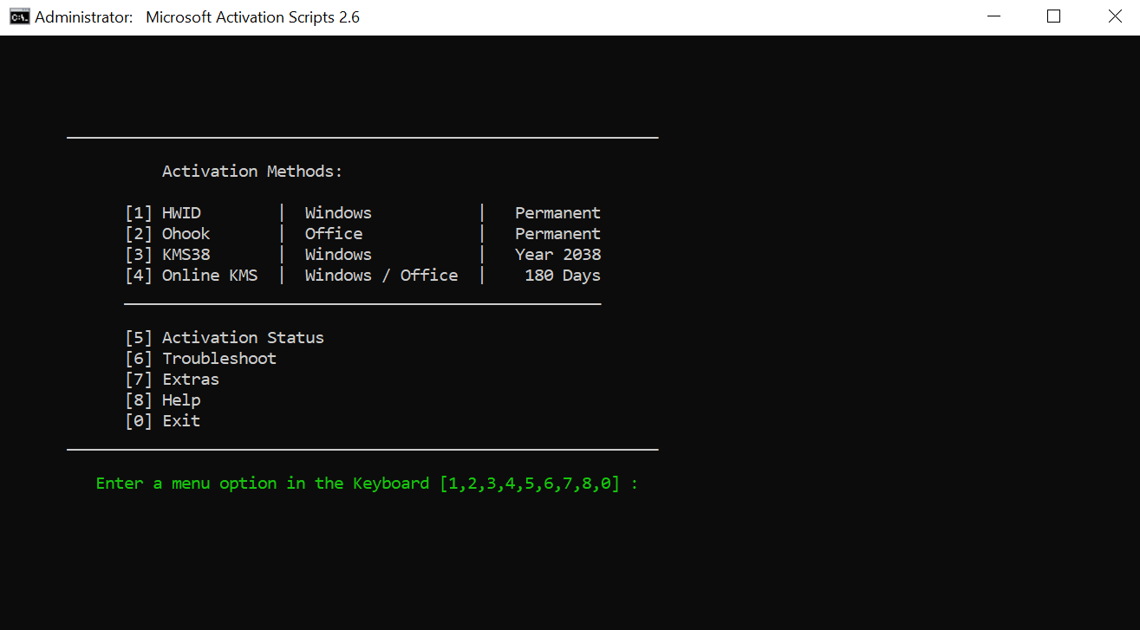Click the command prompt icon in title bar
Image resolution: width=1140 pixels, height=630 pixels.
pos(19,16)
